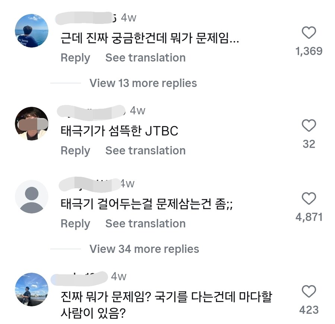Reply to the JTBC comment

[75, 151]
